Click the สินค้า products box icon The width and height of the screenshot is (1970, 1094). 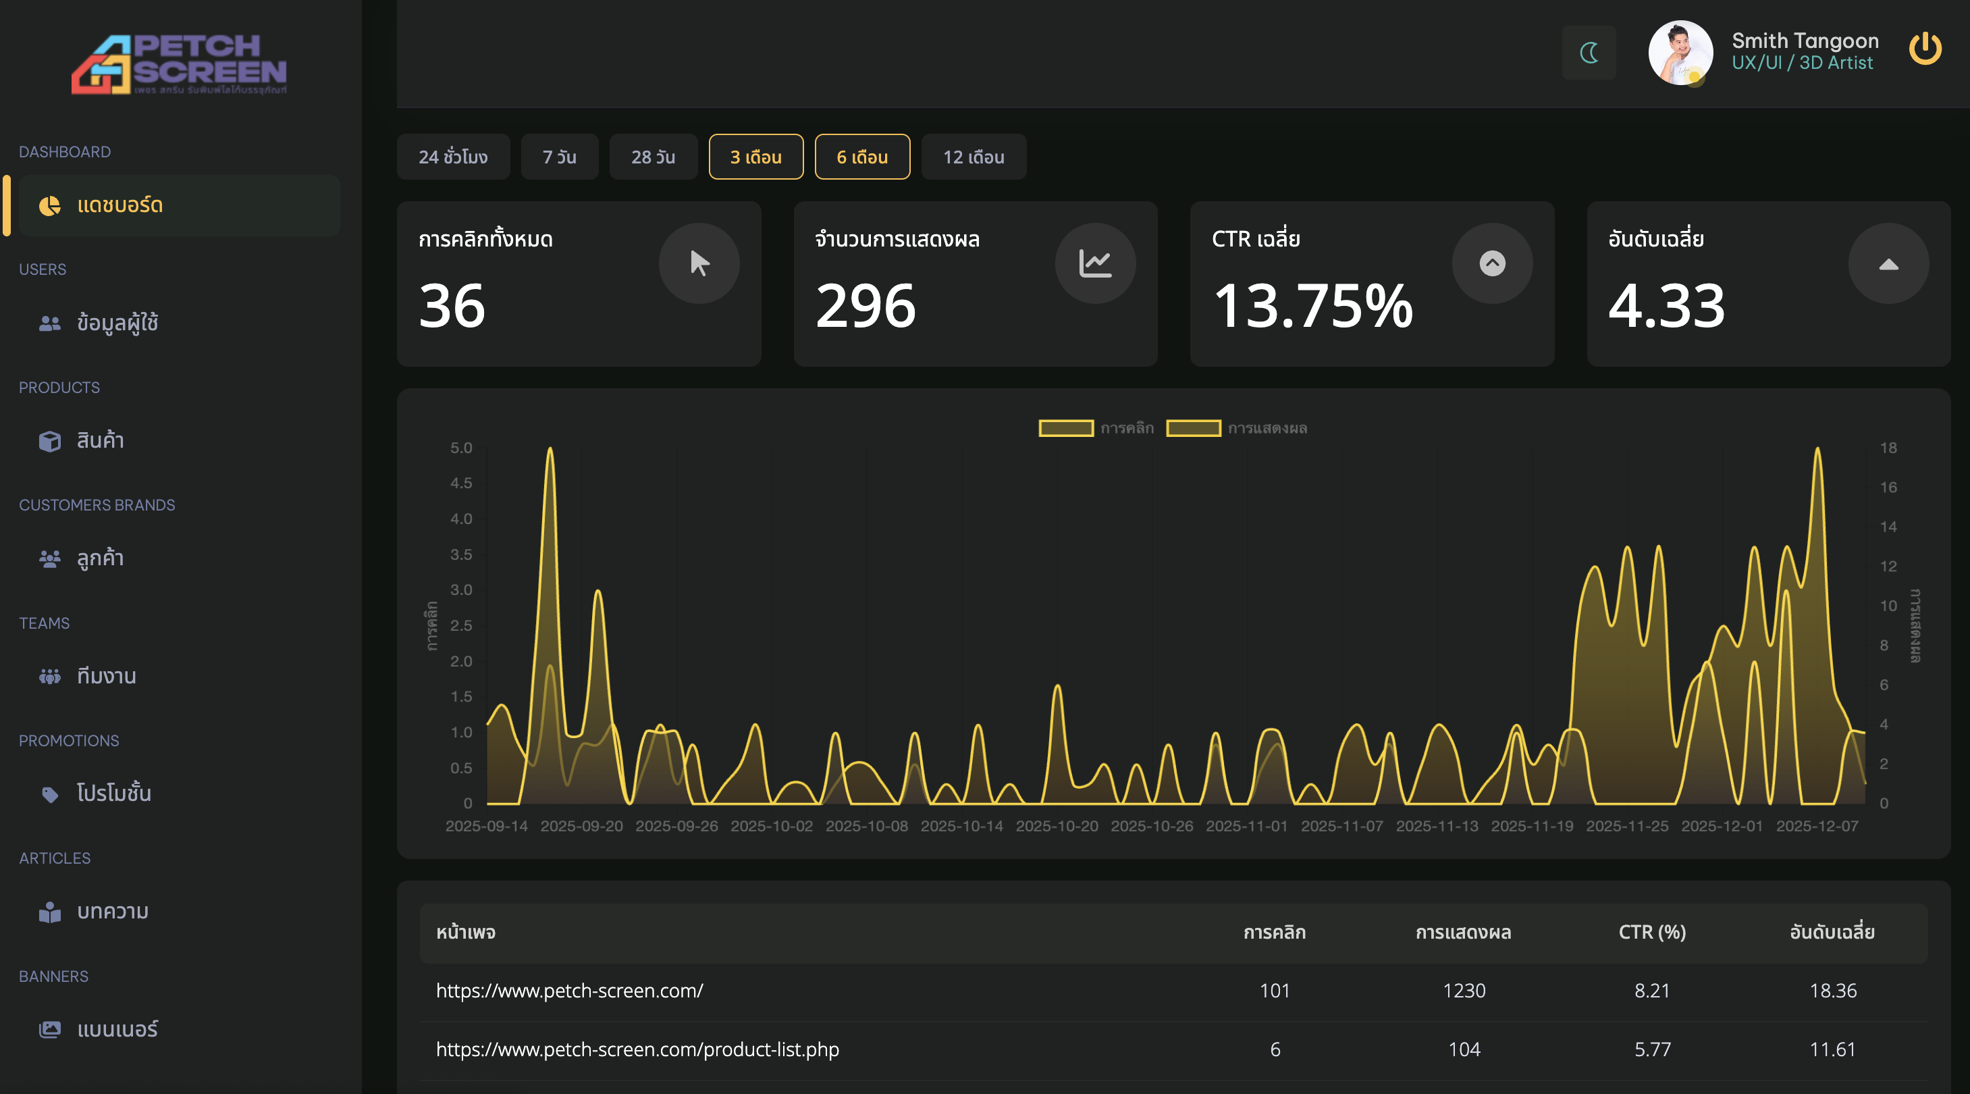pyautogui.click(x=50, y=442)
